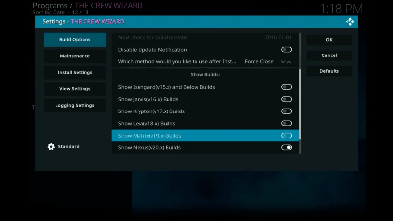The height and width of the screenshot is (221, 393).
Task: Reset settings with Defaults button
Action: click(x=329, y=71)
